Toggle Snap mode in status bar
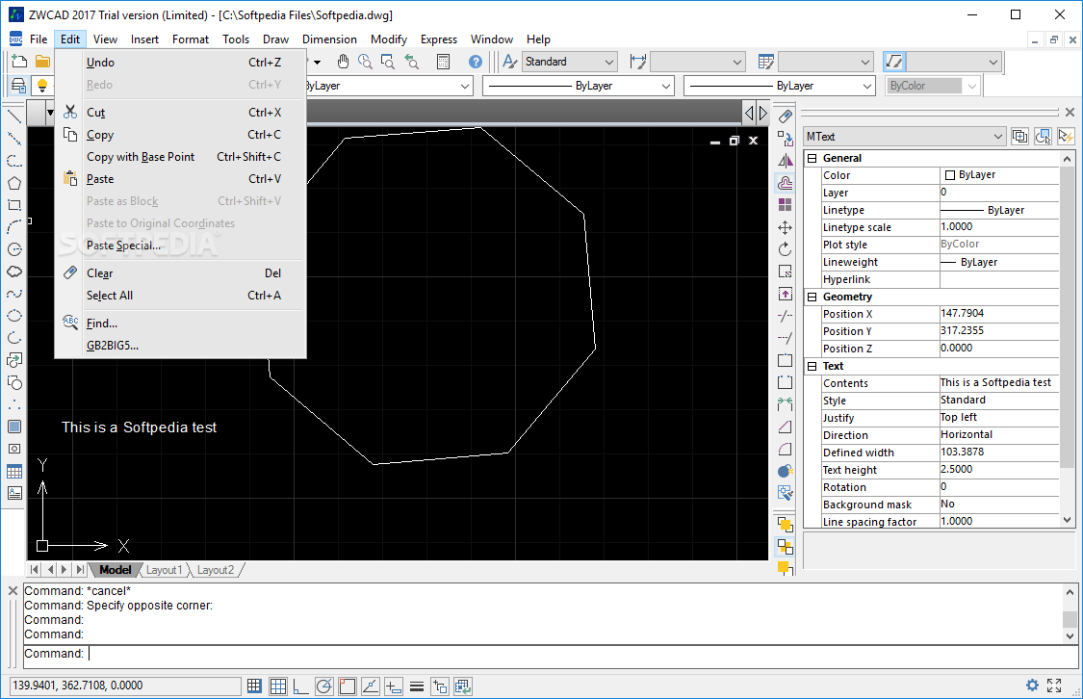The width and height of the screenshot is (1083, 699). (x=254, y=686)
